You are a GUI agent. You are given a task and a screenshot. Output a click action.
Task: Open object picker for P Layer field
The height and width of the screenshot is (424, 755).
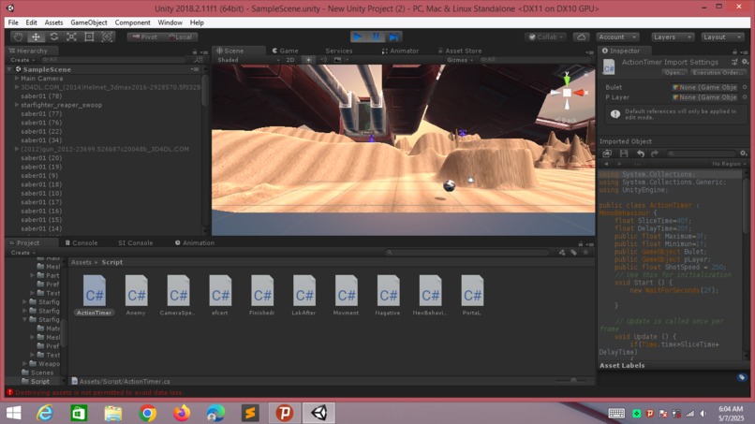pos(745,97)
